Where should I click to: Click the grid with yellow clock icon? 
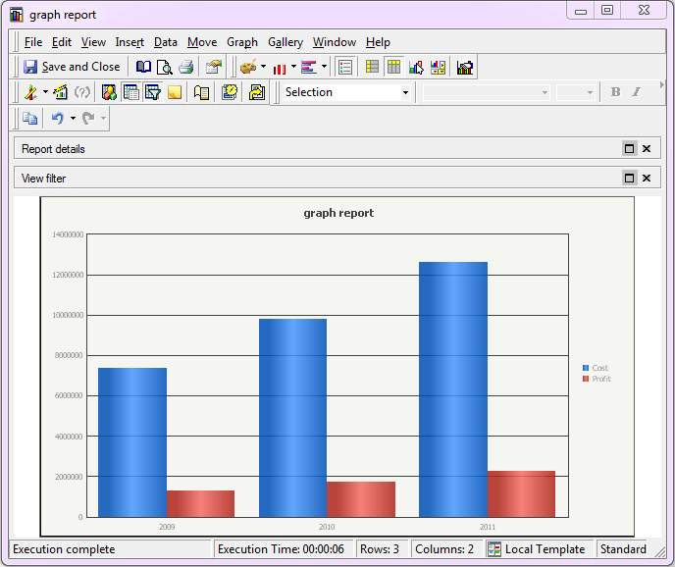pyautogui.click(x=230, y=91)
